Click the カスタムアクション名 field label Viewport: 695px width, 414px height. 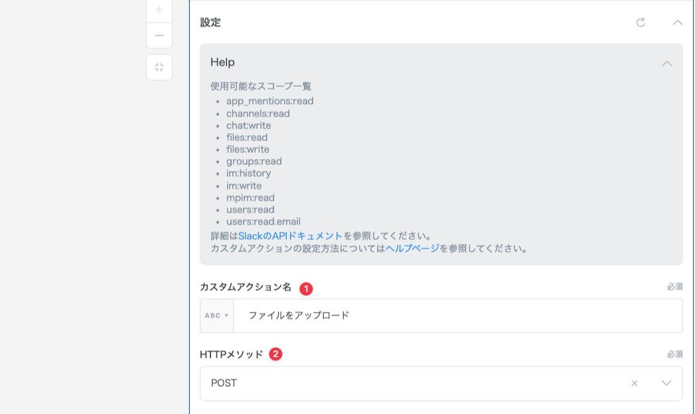coord(246,287)
